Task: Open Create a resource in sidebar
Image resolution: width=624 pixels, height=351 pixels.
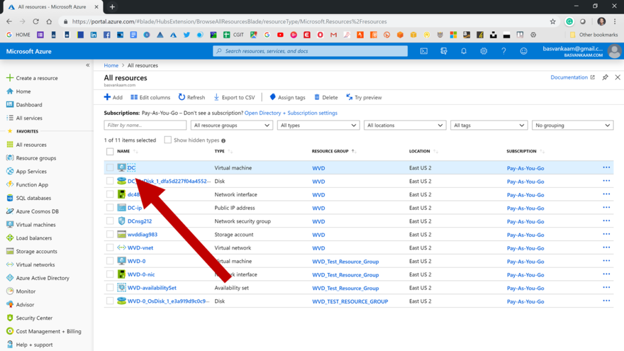Action: point(33,78)
